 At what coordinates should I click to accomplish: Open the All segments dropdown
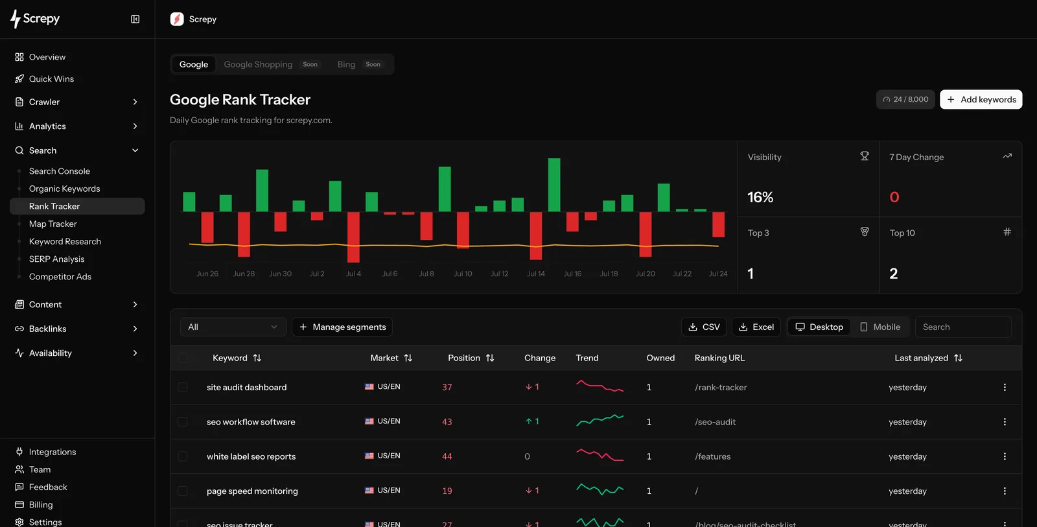click(233, 327)
